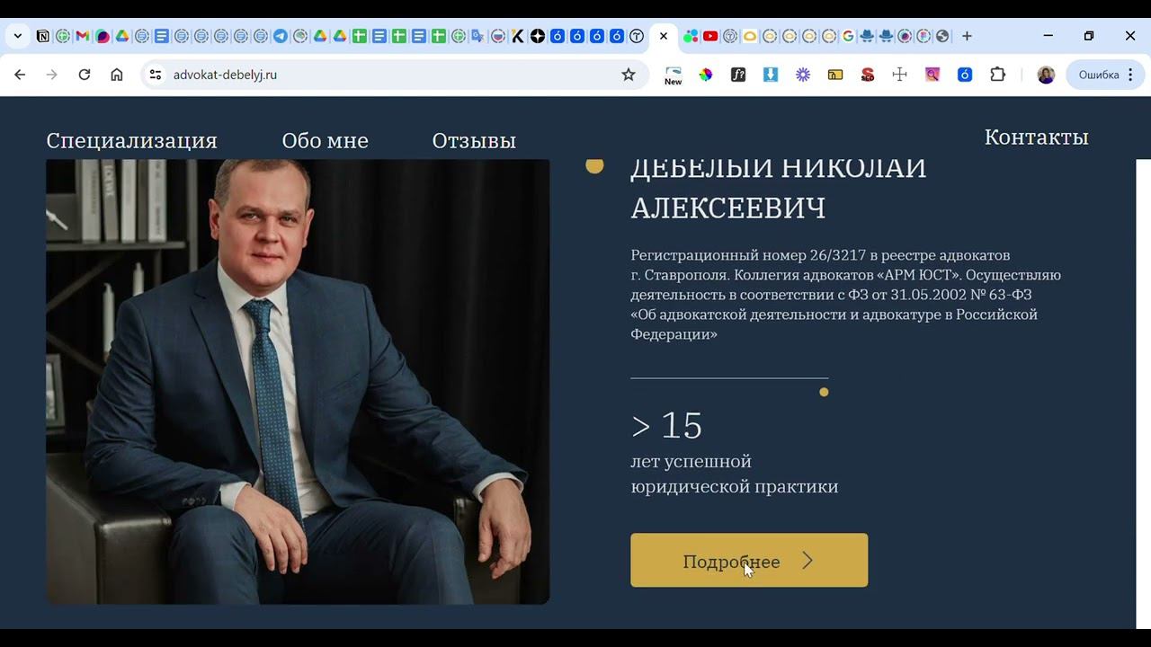The height and width of the screenshot is (647, 1151).
Task: Switch to the YouTube tab
Action: coord(710,36)
